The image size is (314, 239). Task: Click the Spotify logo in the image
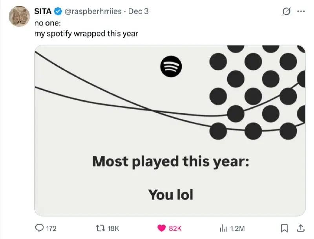(x=170, y=66)
